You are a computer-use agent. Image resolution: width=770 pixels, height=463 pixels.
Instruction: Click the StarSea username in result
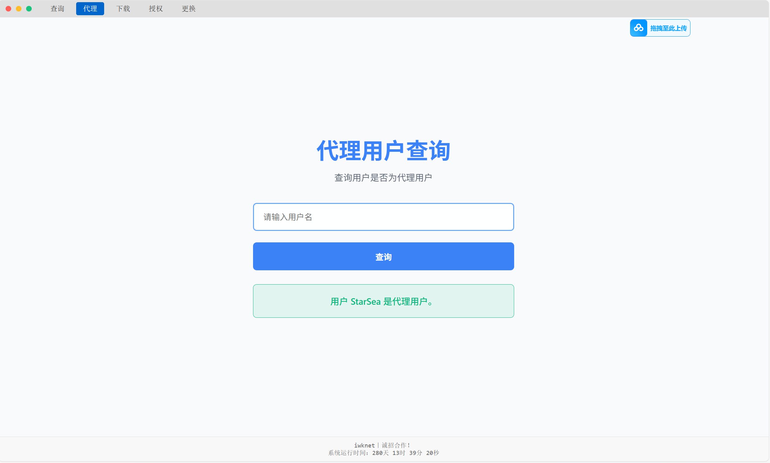pyautogui.click(x=365, y=302)
